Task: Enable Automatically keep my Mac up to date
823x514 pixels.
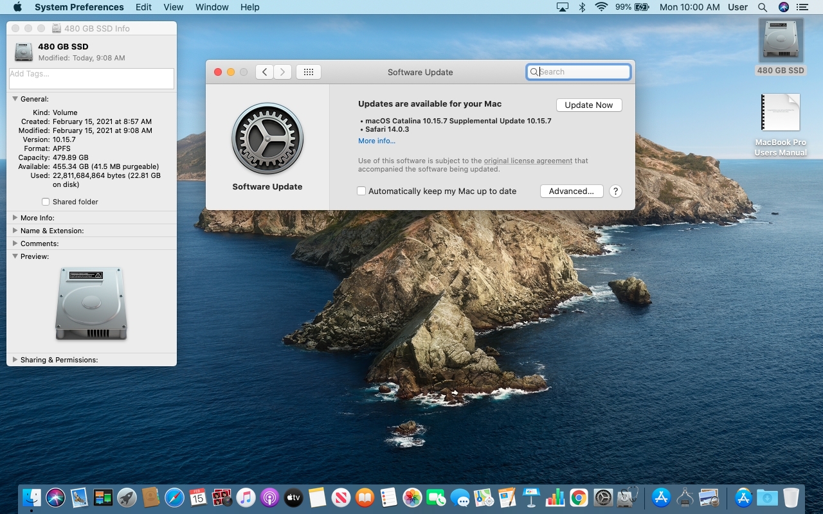Action: pyautogui.click(x=361, y=191)
